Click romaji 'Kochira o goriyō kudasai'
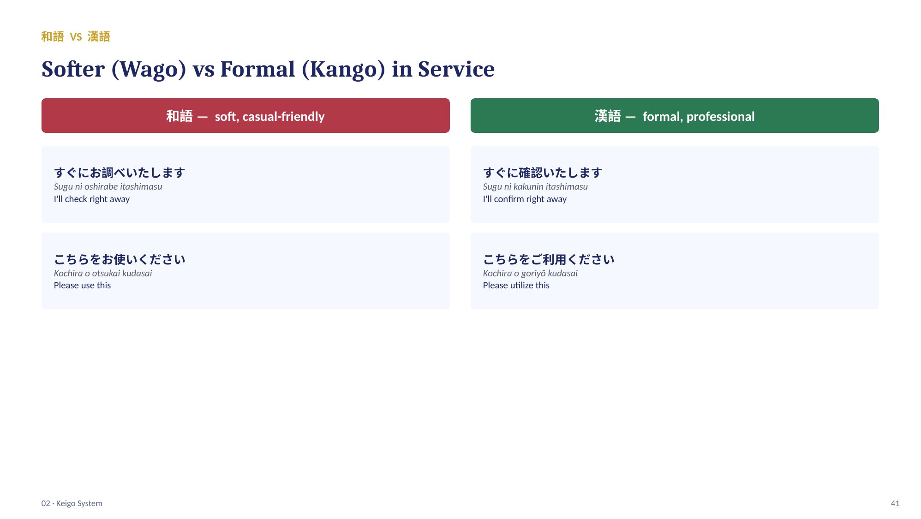Image resolution: width=921 pixels, height=519 pixels. (530, 273)
